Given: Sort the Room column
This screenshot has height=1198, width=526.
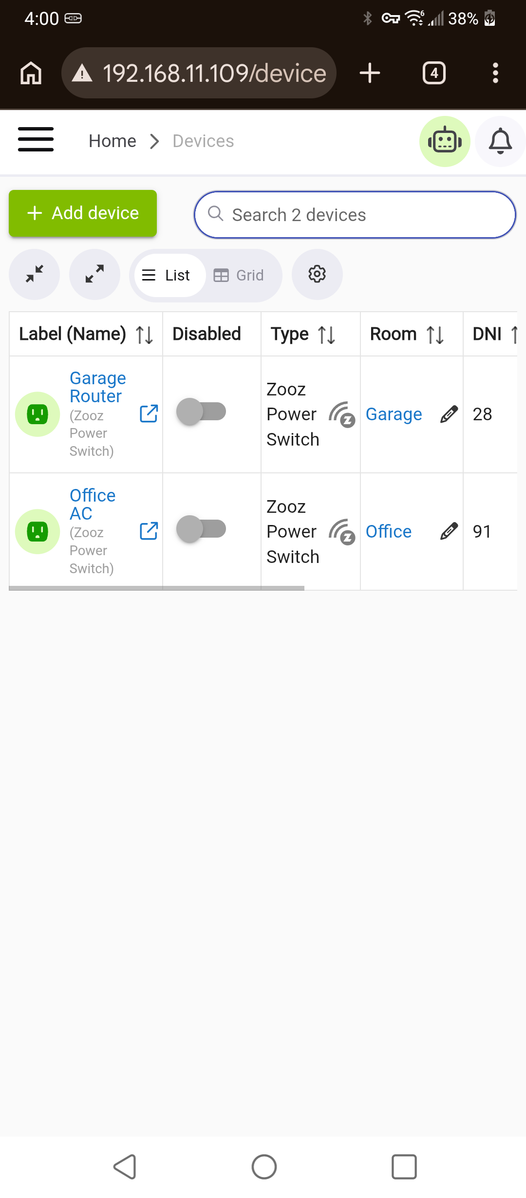Looking at the screenshot, I should pos(435,335).
